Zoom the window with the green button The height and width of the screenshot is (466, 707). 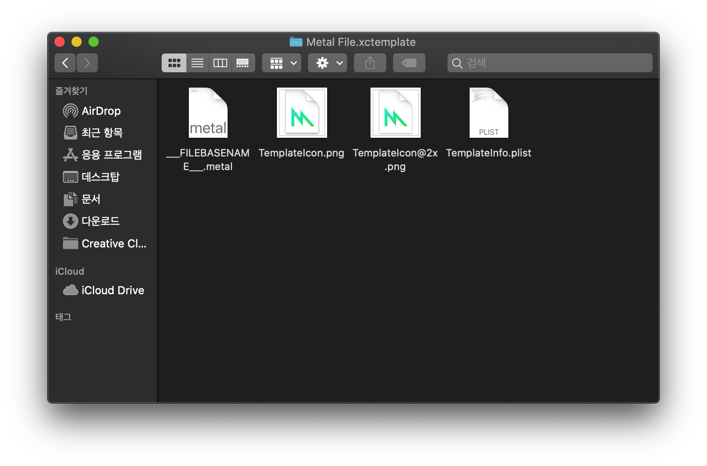(94, 42)
